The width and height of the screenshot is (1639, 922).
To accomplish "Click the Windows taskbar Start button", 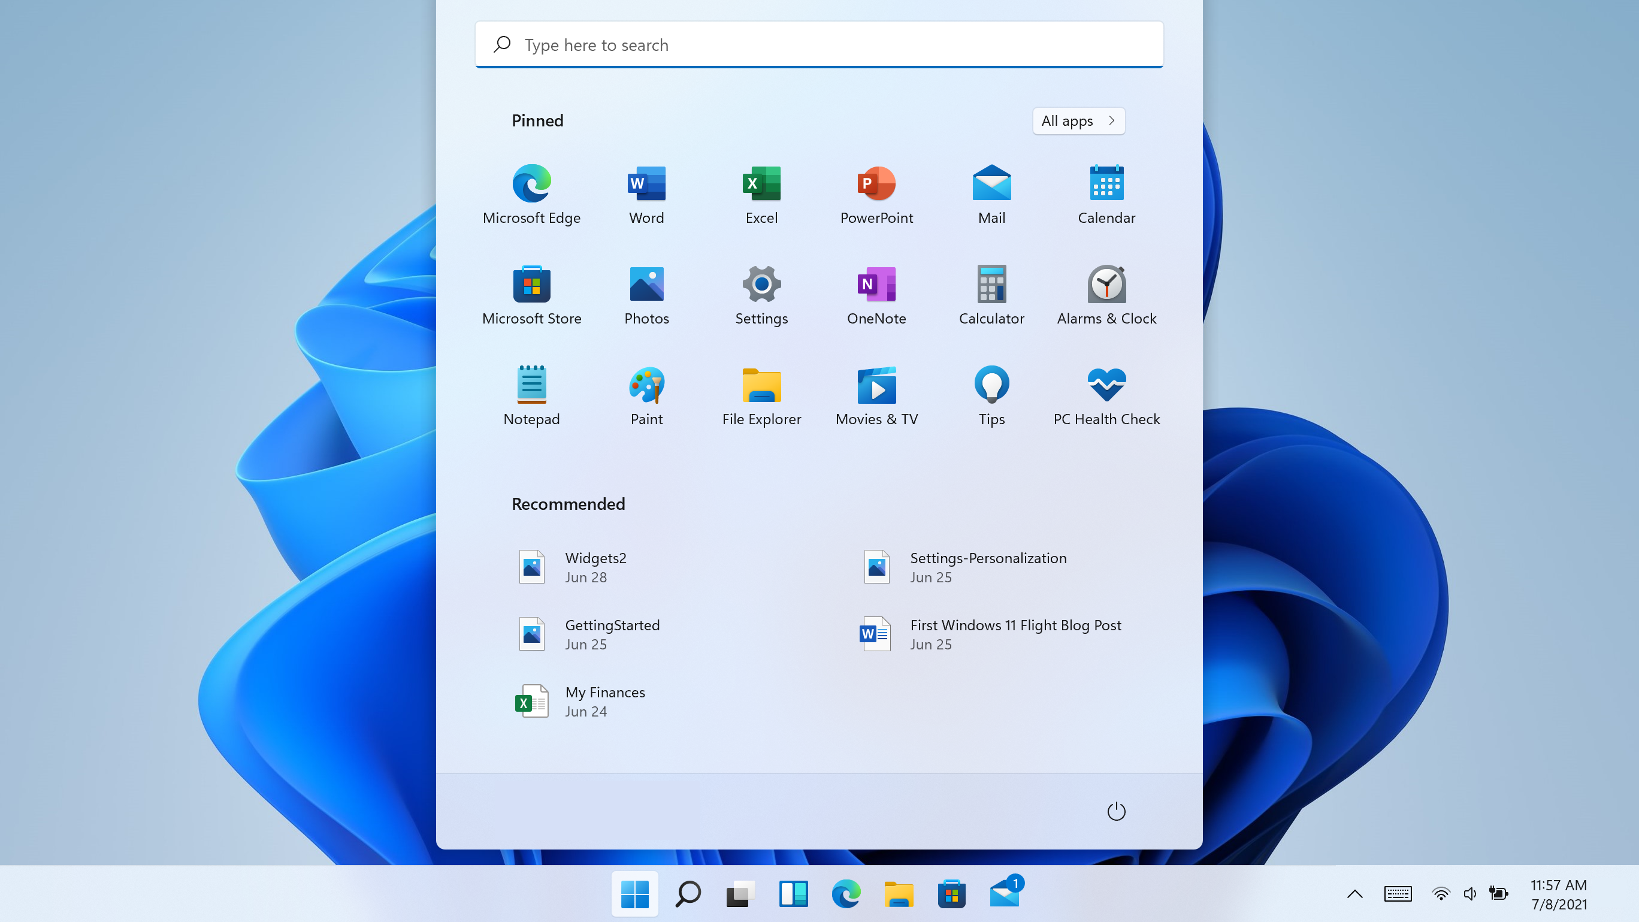I will [x=633, y=893].
